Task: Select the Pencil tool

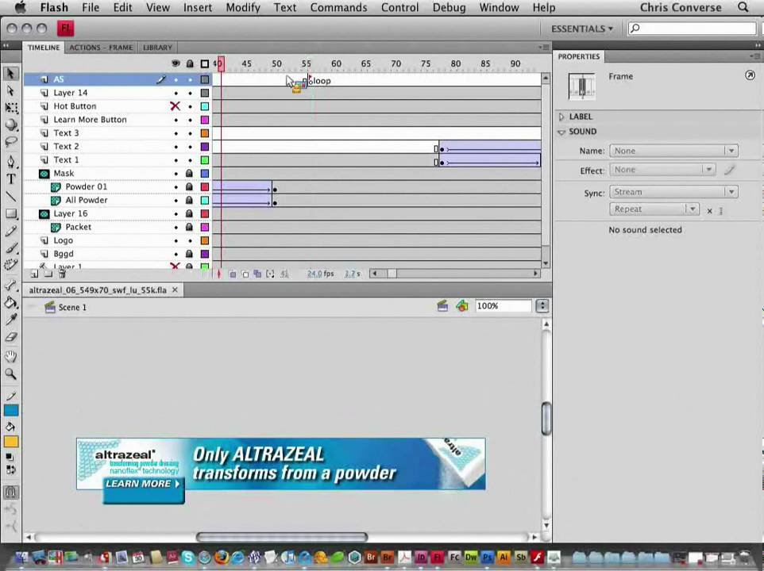Action: click(10, 231)
